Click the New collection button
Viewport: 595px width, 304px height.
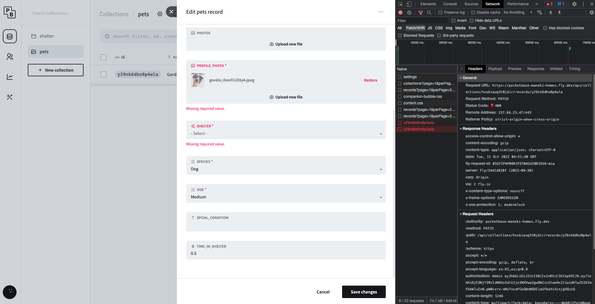[x=56, y=70]
